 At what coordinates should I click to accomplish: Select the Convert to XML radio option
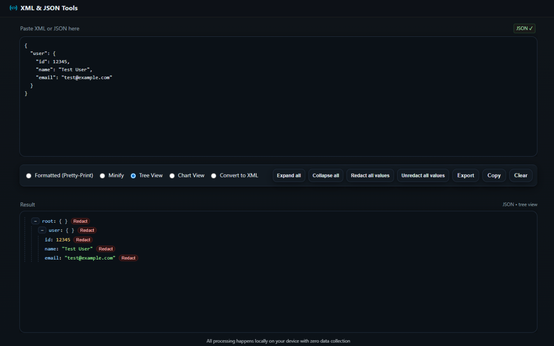coord(214,176)
